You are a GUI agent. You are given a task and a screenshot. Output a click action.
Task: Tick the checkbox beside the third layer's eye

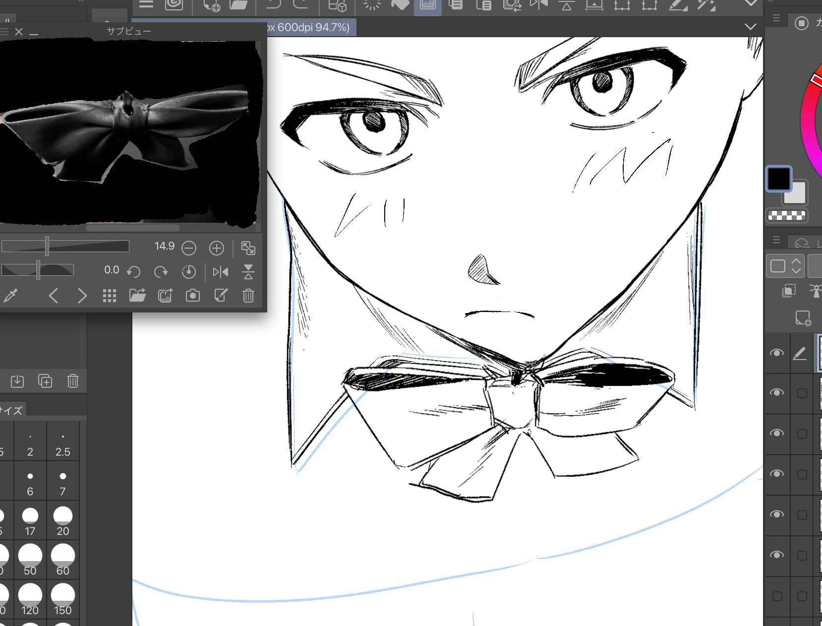802,434
